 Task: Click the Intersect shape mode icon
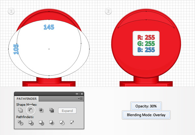tap(41, 110)
